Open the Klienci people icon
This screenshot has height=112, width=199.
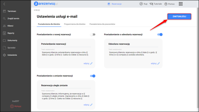click(x=4, y=26)
